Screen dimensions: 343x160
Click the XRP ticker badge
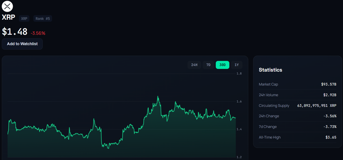click(x=24, y=19)
